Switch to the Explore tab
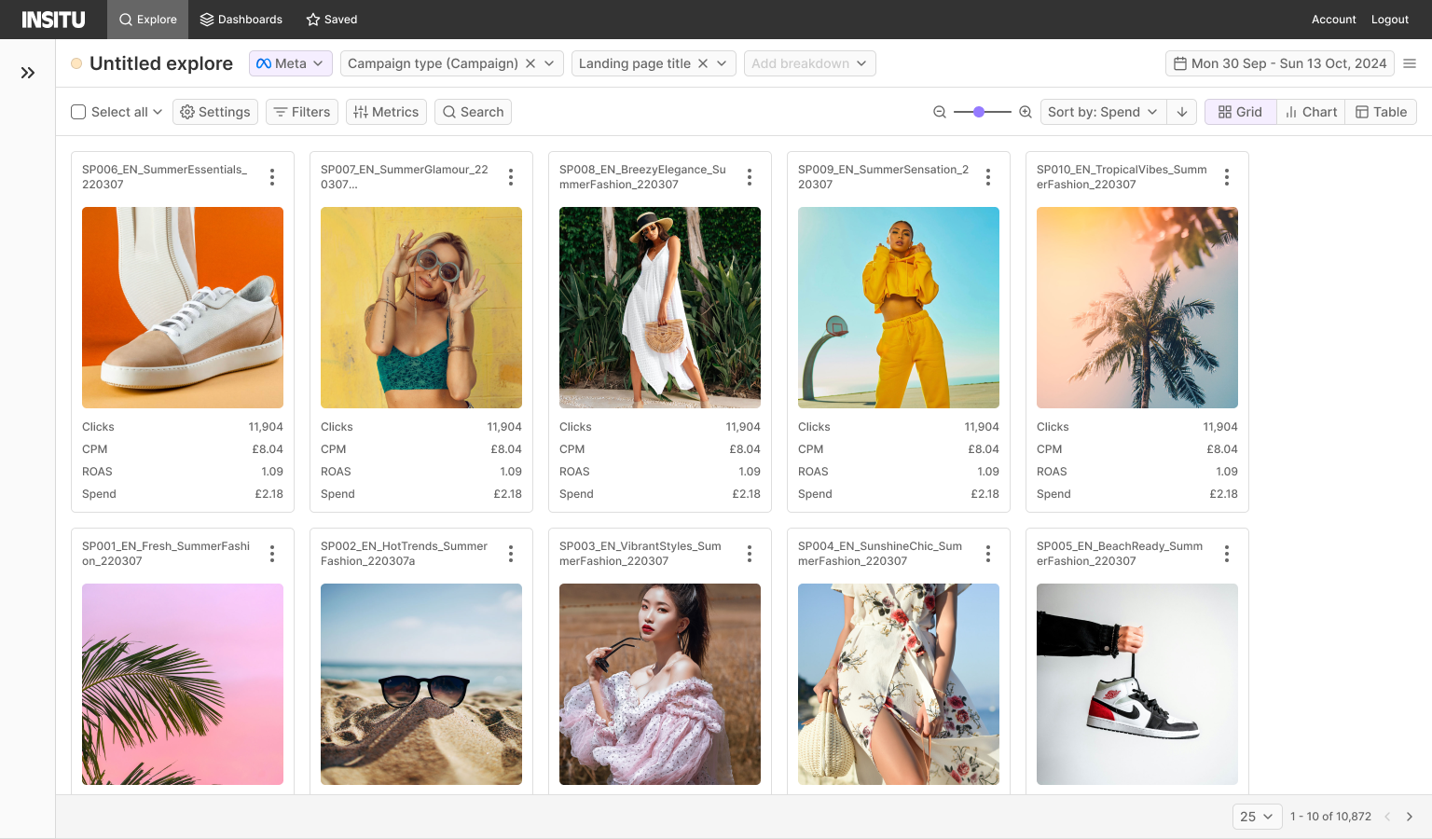 coord(147,20)
